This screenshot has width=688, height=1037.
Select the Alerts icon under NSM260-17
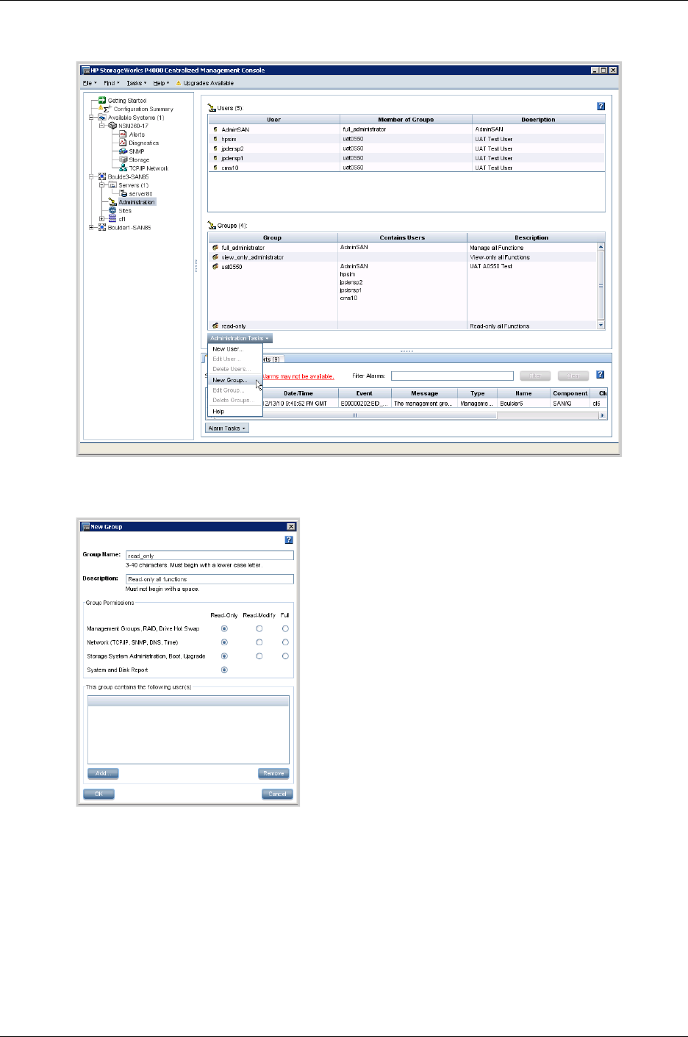(123, 134)
